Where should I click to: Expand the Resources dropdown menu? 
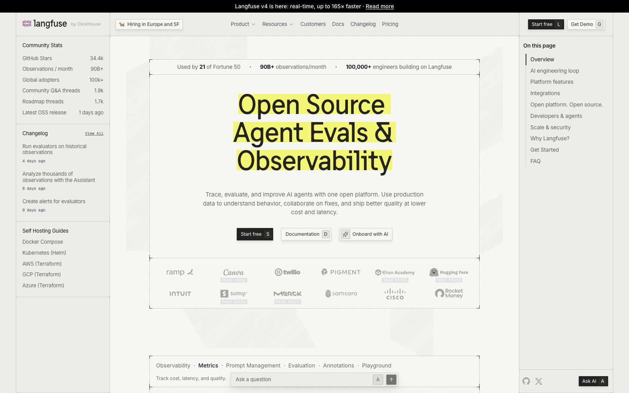(278, 24)
